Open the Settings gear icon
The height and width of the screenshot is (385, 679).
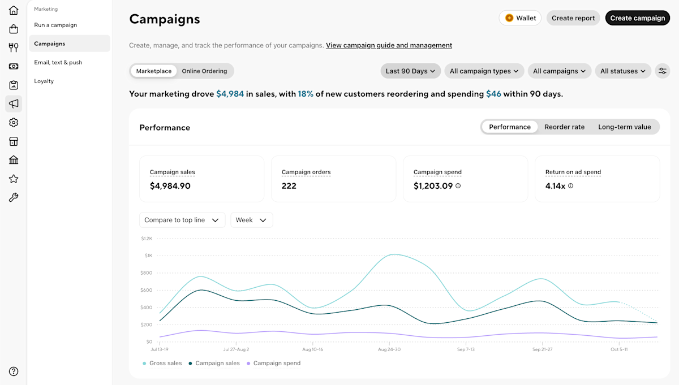tap(14, 122)
